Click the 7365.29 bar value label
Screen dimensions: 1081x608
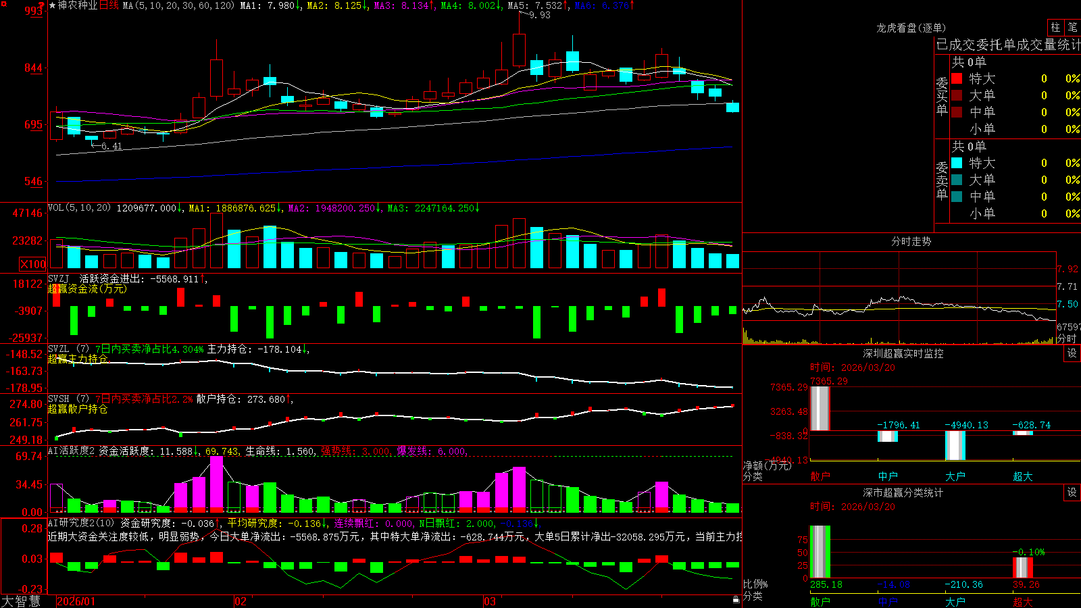pyautogui.click(x=828, y=381)
